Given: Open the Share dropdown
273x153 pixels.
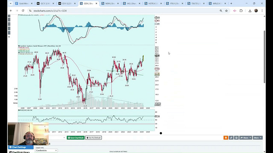Looking at the screenshot, I should (x=246, y=138).
